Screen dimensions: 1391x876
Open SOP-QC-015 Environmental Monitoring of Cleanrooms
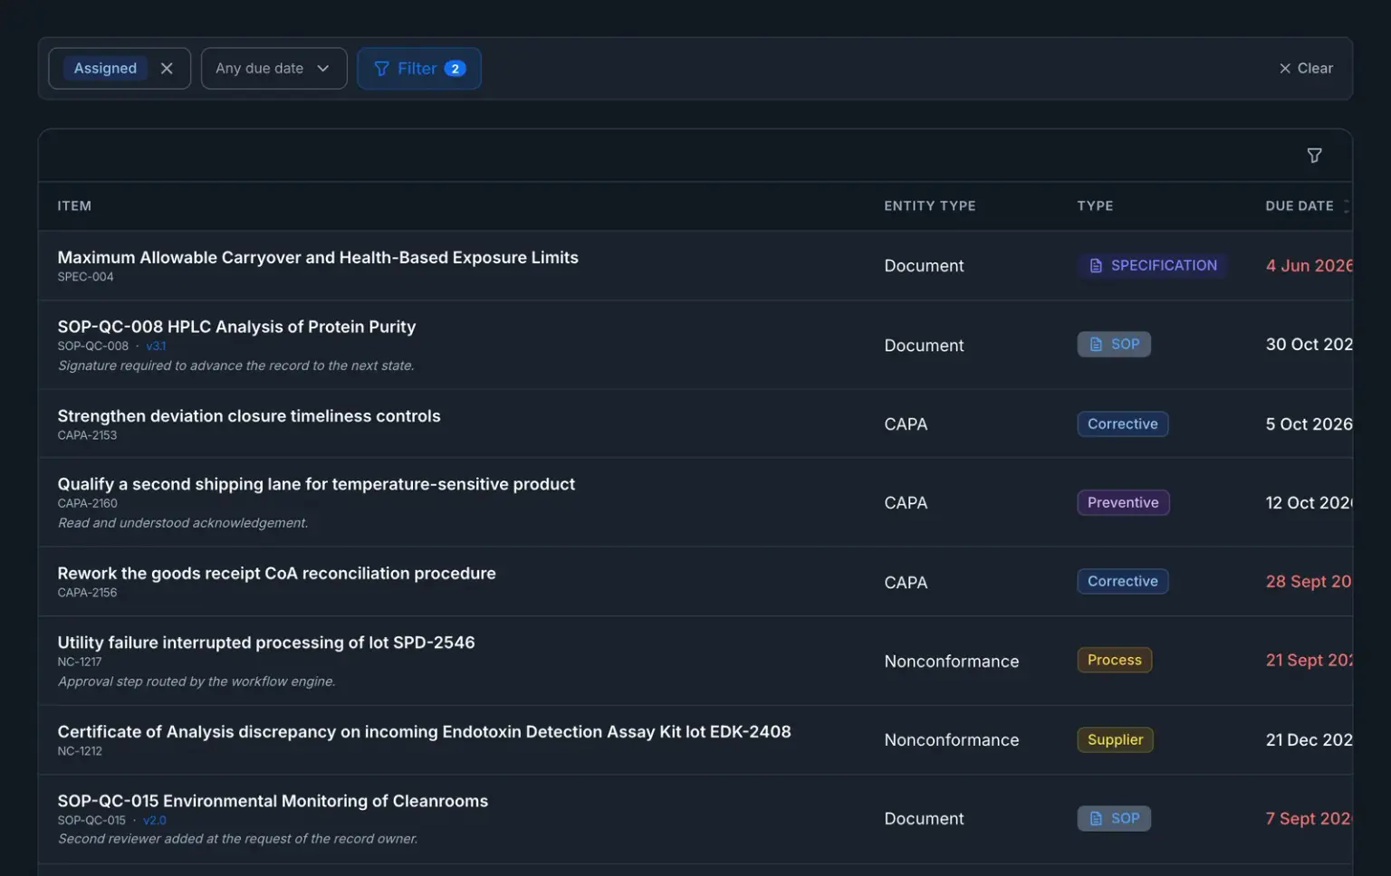click(273, 801)
